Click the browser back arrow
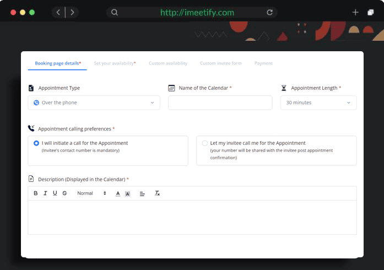This screenshot has height=270, width=384. 58,12
